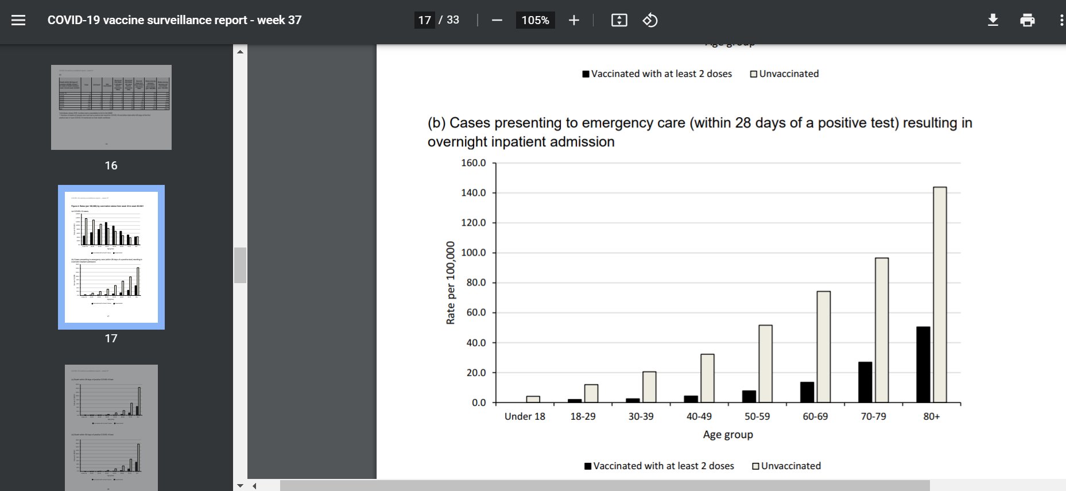Open more actions three-dot menu

pos(1061,20)
